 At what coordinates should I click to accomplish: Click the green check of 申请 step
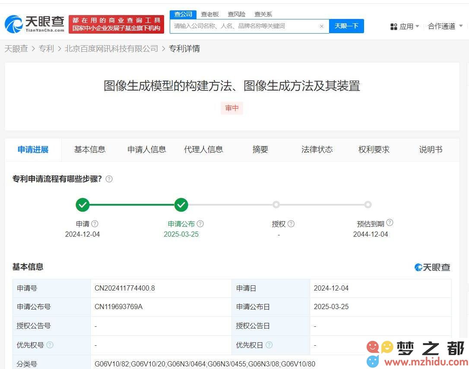coord(82,205)
